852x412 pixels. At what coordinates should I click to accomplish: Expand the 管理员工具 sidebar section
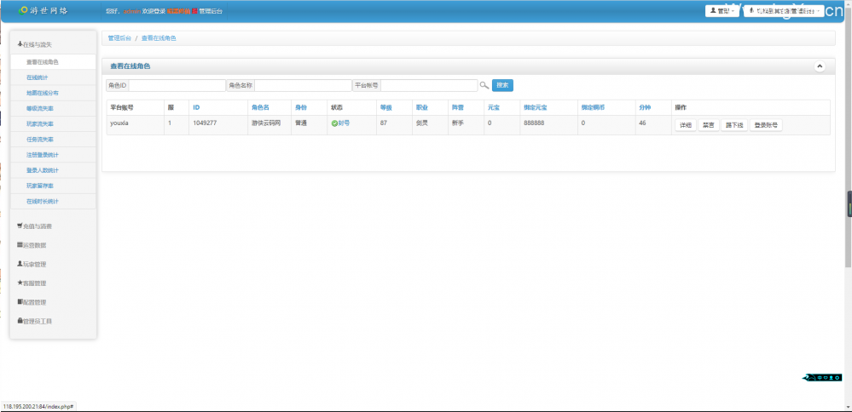[x=35, y=321]
